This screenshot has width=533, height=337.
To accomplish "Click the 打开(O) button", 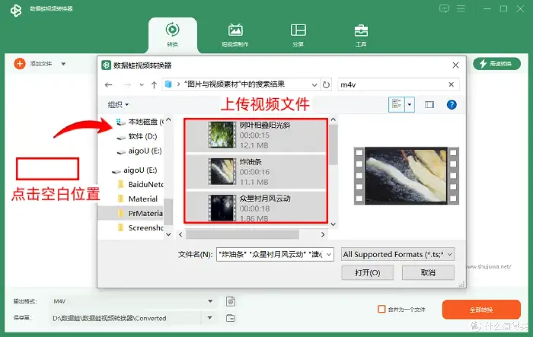I will coord(368,272).
